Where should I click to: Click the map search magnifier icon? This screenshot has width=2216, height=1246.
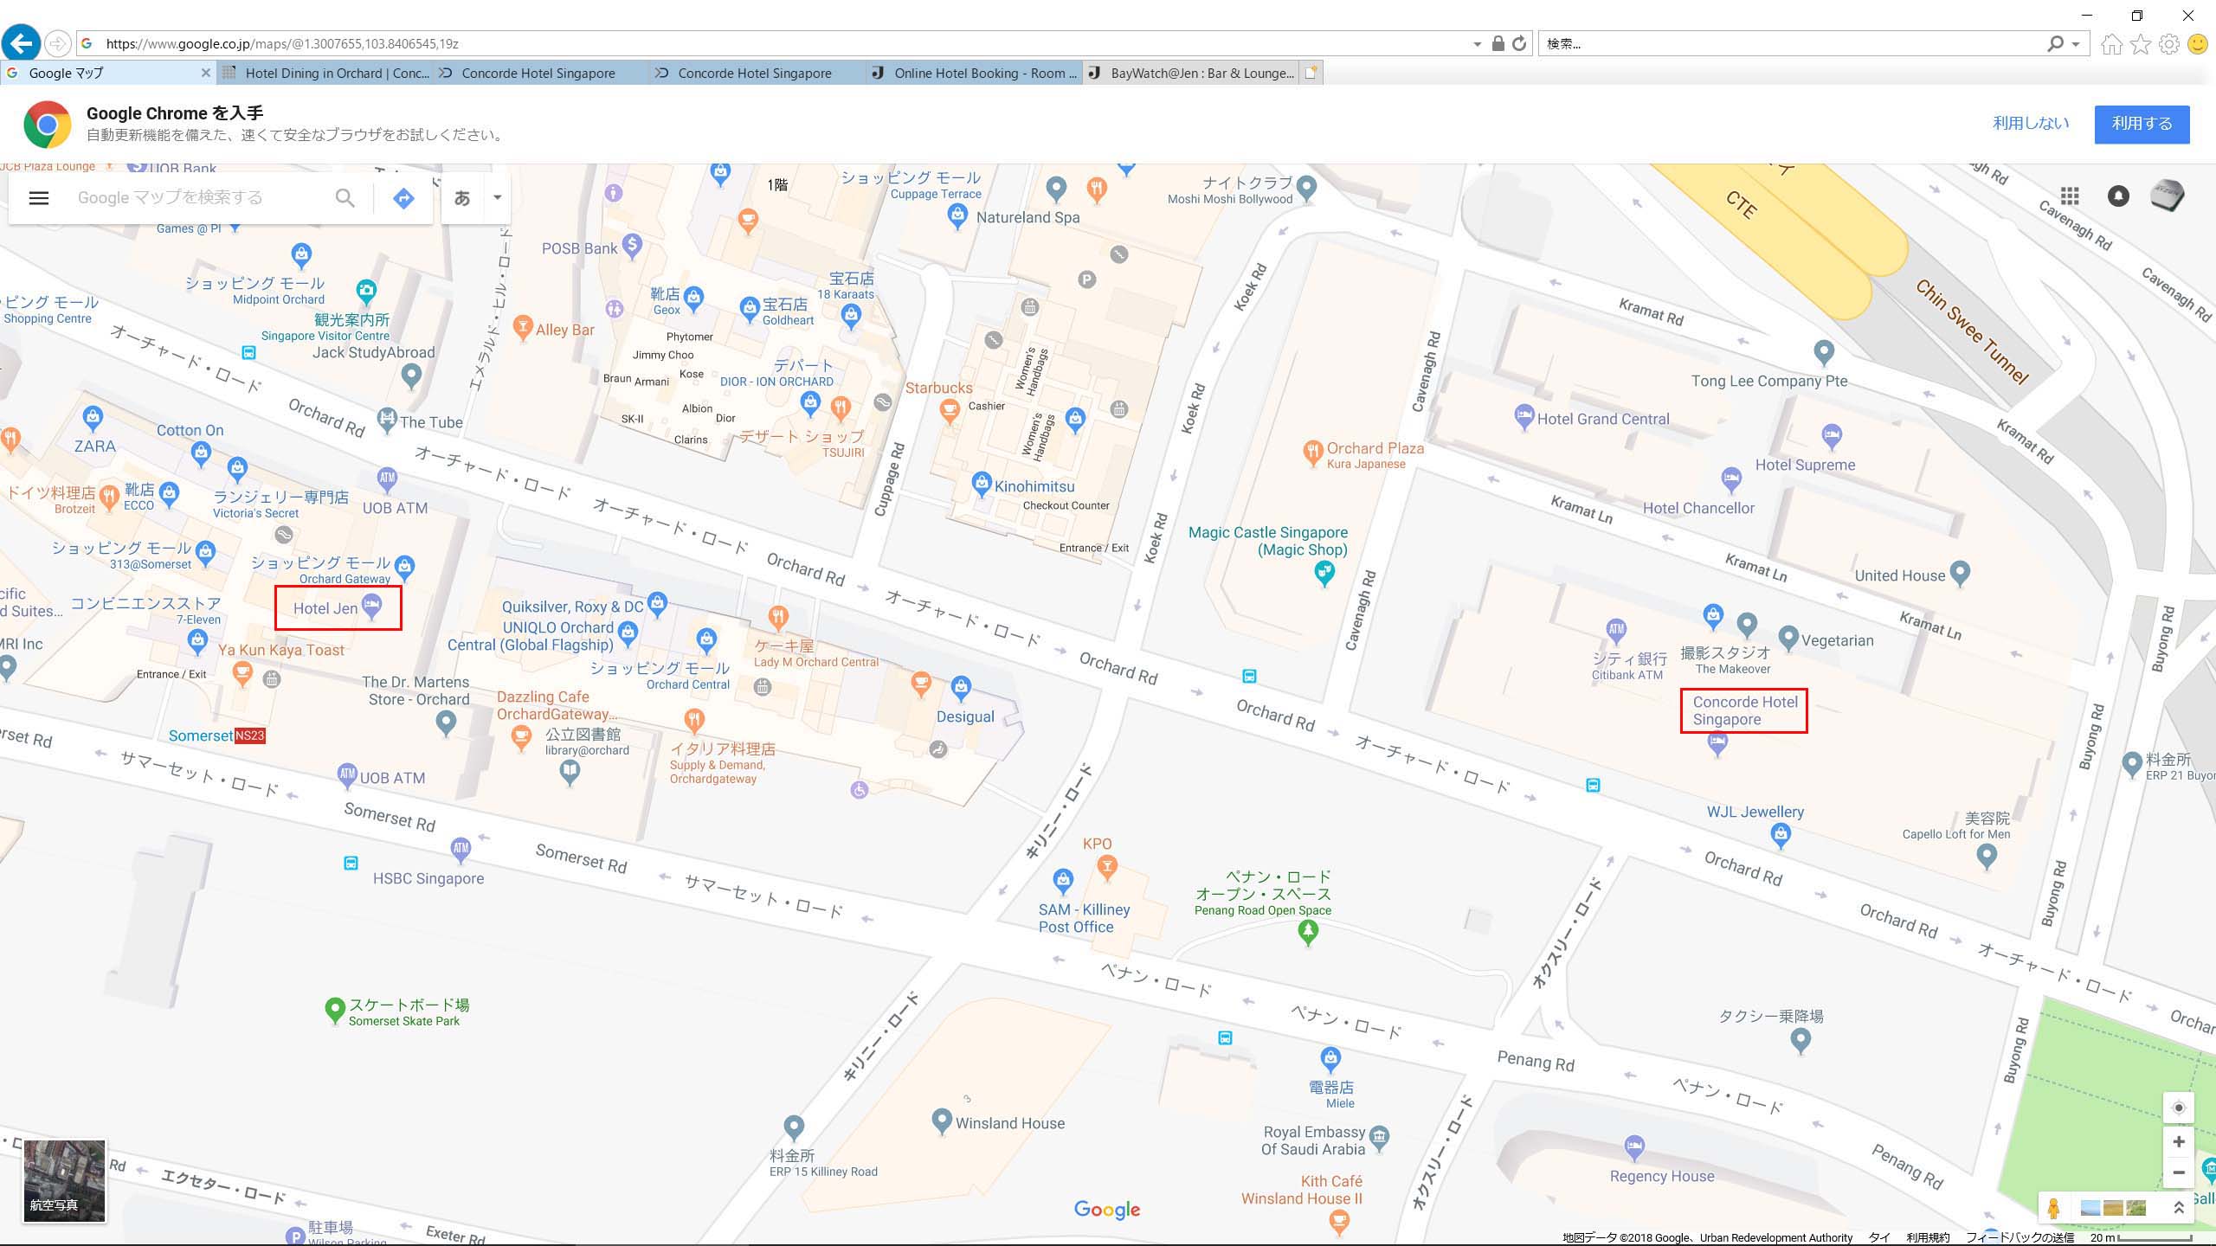coord(345,198)
